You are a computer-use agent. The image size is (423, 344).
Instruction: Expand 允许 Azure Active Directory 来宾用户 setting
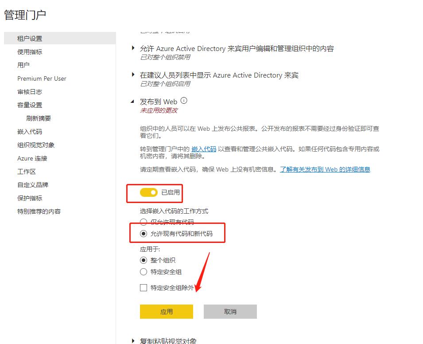(132, 49)
